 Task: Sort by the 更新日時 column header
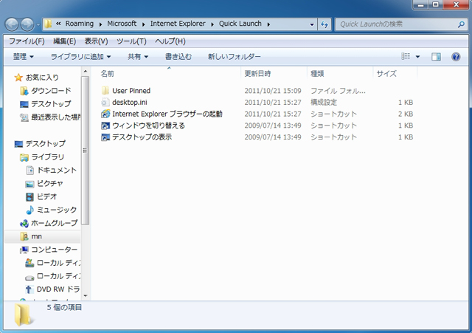(257, 74)
